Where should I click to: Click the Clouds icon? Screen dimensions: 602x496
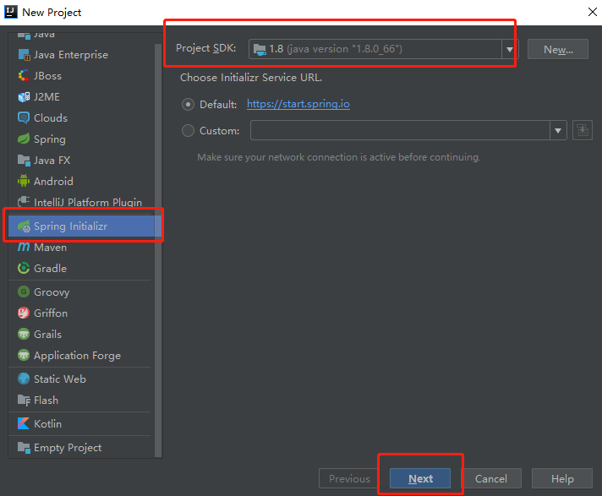point(24,117)
